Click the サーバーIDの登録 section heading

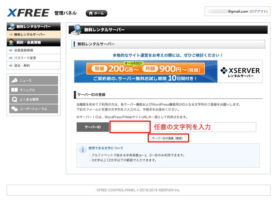click(x=91, y=95)
